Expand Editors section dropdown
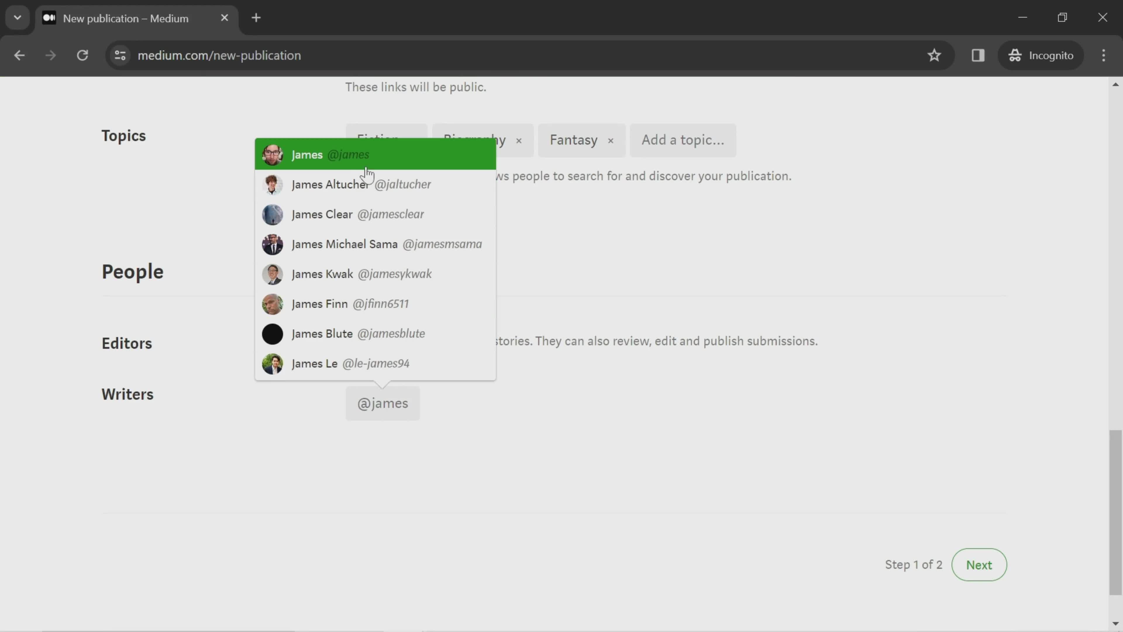Screen dimensions: 1123x632 [126, 343]
